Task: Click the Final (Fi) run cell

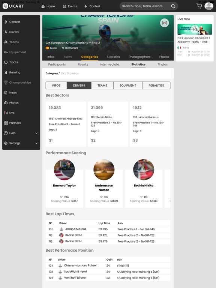Action: (x=123, y=265)
